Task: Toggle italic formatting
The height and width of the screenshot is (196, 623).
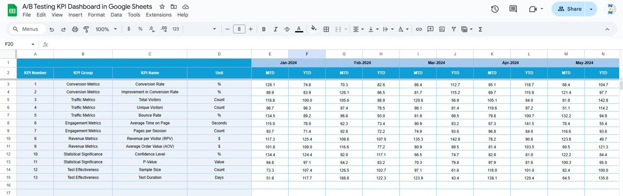Action: (x=275, y=29)
